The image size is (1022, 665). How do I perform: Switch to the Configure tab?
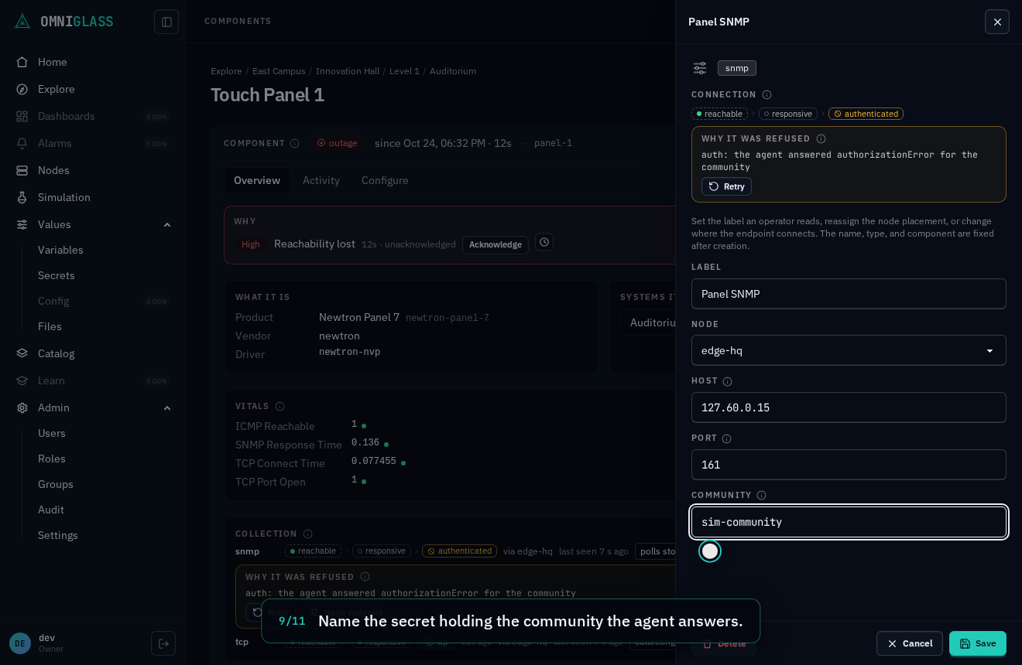[385, 180]
